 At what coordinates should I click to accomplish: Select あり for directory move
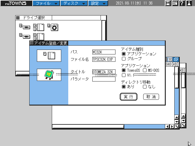pyautogui.click(x=124, y=87)
